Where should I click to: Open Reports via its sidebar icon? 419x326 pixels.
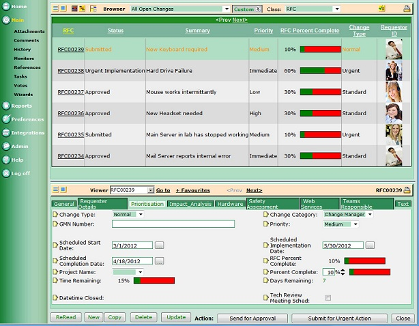tap(6, 106)
